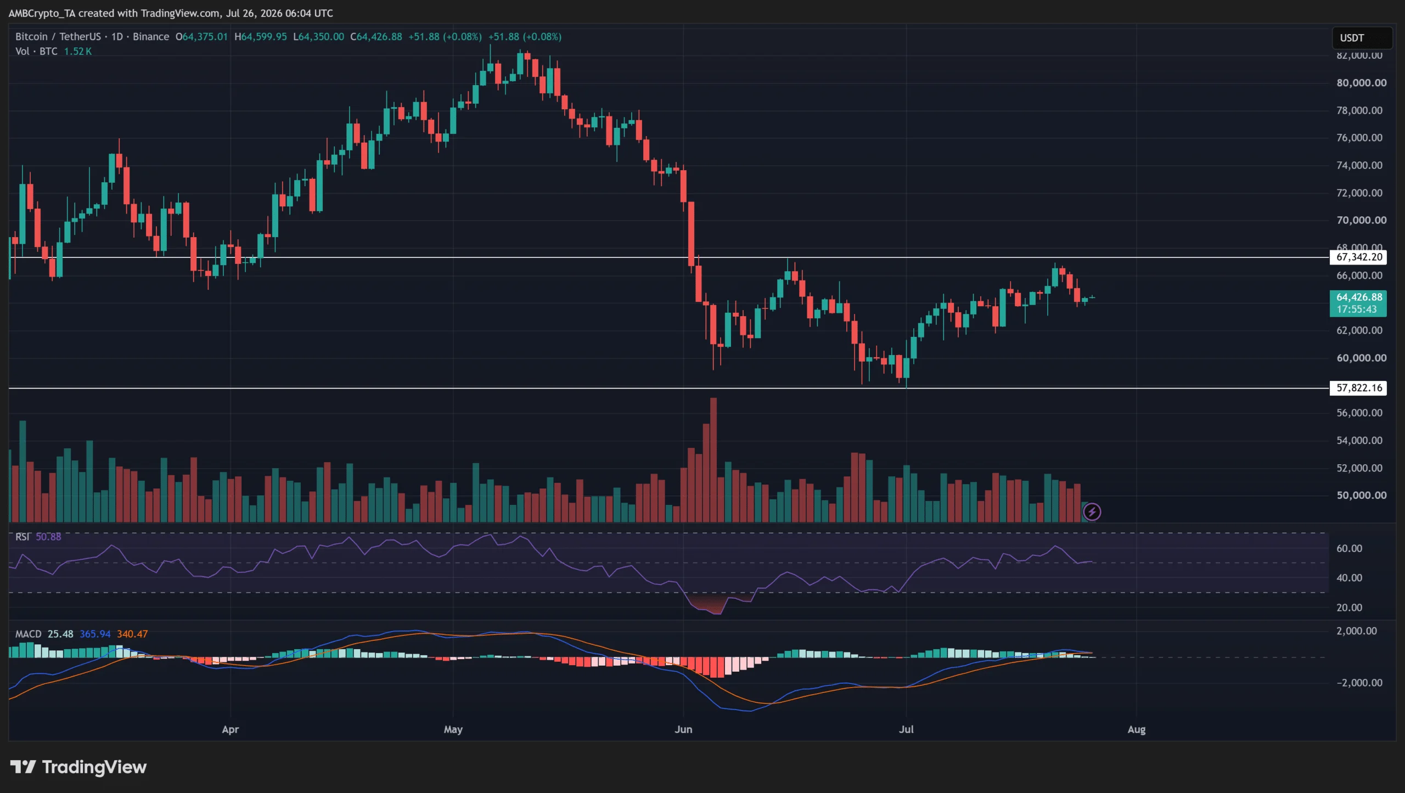
Task: Click the Jun label on time axis
Action: (x=683, y=729)
